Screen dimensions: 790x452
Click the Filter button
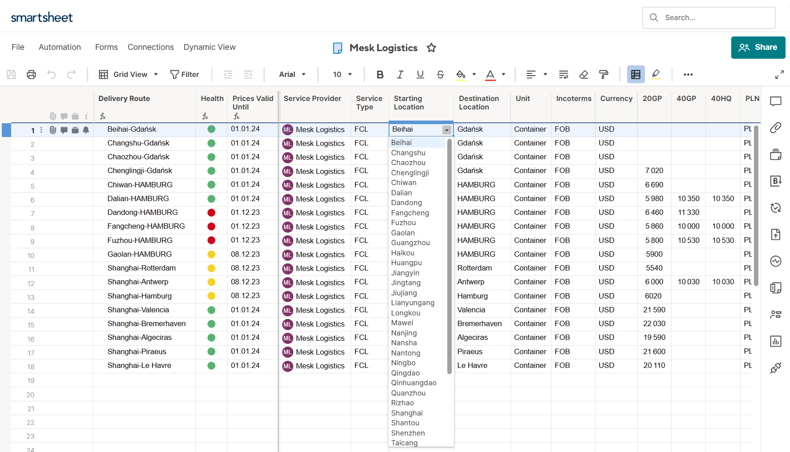coord(185,75)
